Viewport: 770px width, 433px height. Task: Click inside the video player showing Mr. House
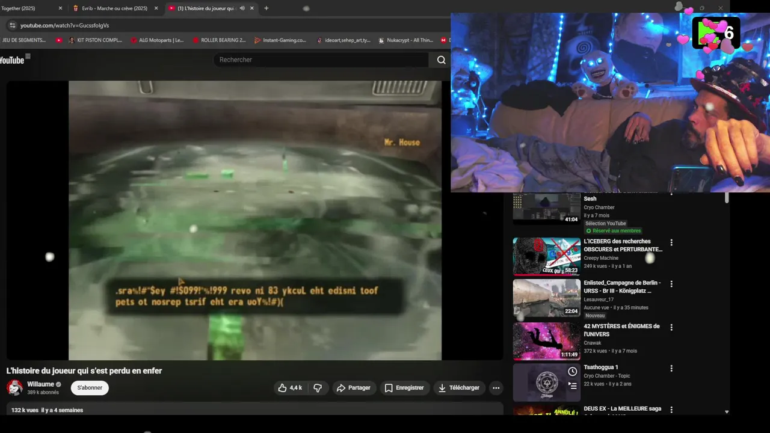point(255,220)
